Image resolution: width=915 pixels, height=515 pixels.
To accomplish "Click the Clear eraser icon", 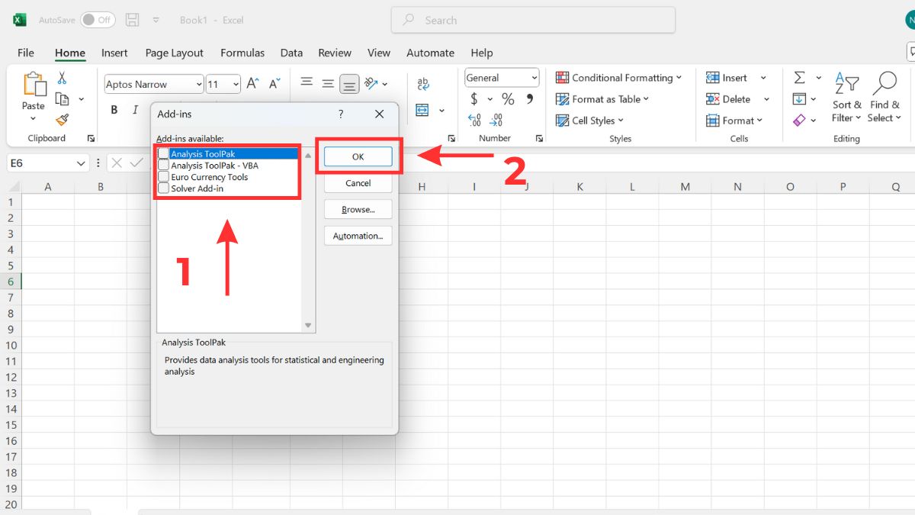I will pyautogui.click(x=799, y=120).
